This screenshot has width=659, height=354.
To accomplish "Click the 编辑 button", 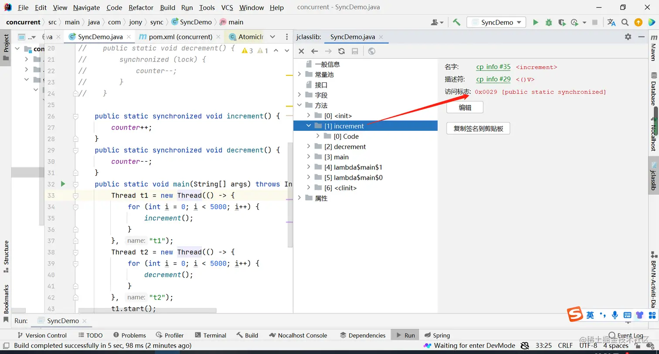I will [x=465, y=107].
